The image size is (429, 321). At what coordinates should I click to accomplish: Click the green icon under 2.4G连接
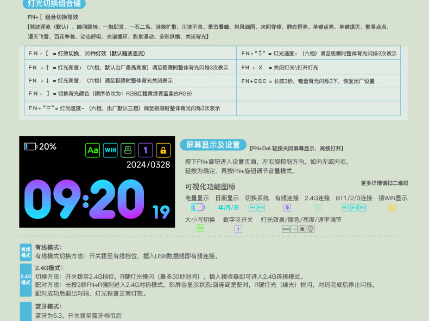click(318, 207)
